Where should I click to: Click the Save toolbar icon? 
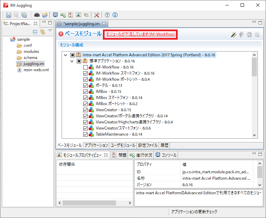(x=8, y=15)
